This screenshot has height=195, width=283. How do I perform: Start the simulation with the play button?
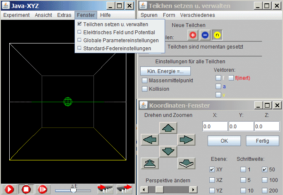[x=9, y=190]
